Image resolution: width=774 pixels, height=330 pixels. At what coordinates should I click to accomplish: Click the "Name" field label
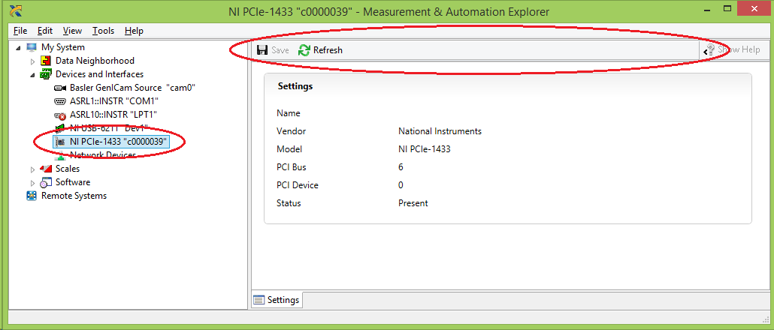(x=289, y=113)
